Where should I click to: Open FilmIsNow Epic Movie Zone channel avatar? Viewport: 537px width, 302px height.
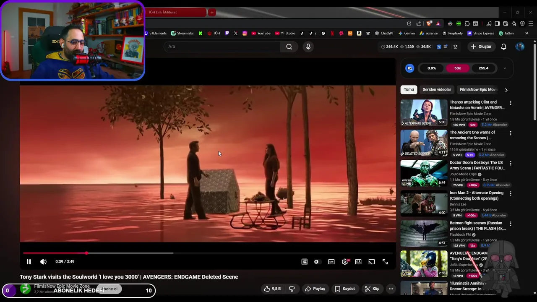(26, 289)
